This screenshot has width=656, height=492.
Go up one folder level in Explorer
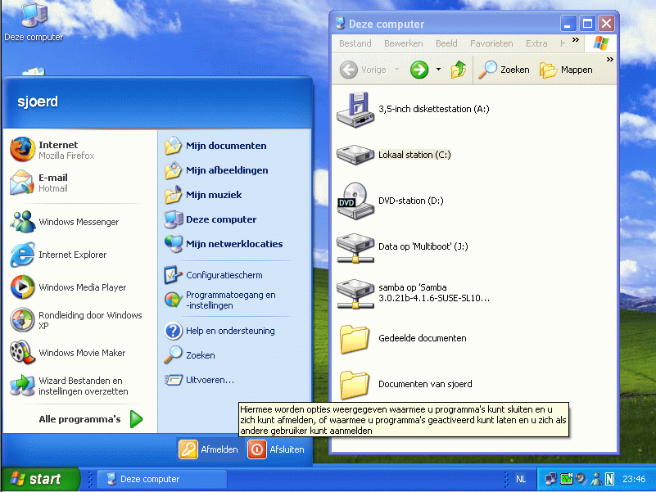(459, 70)
